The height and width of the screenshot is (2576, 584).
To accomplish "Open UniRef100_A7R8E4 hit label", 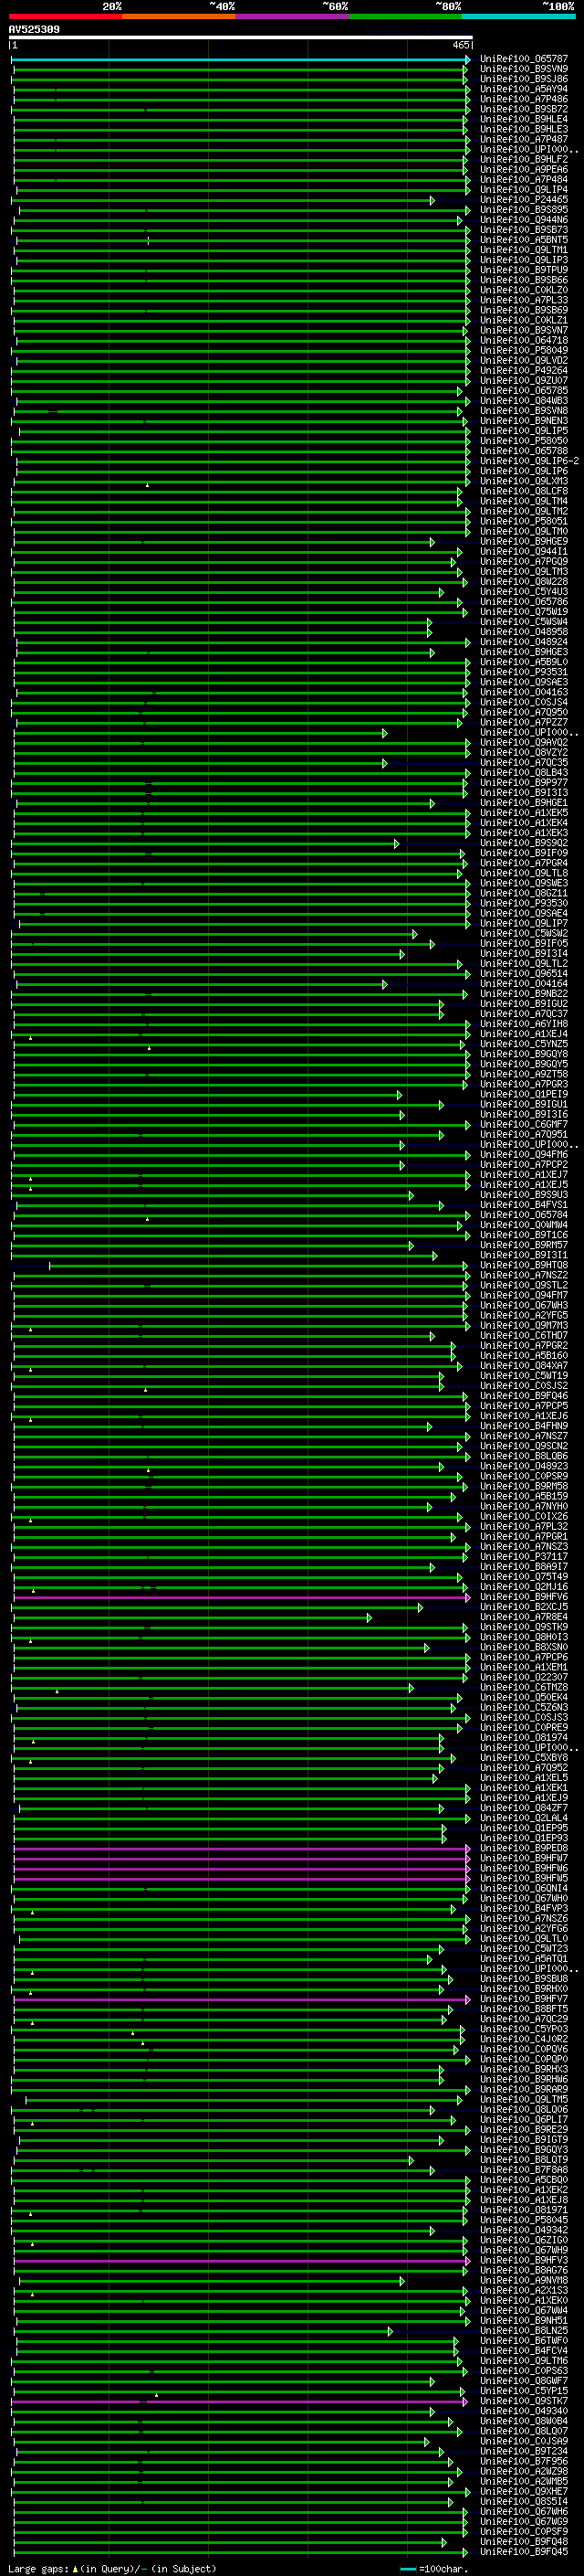I will 523,1618.
